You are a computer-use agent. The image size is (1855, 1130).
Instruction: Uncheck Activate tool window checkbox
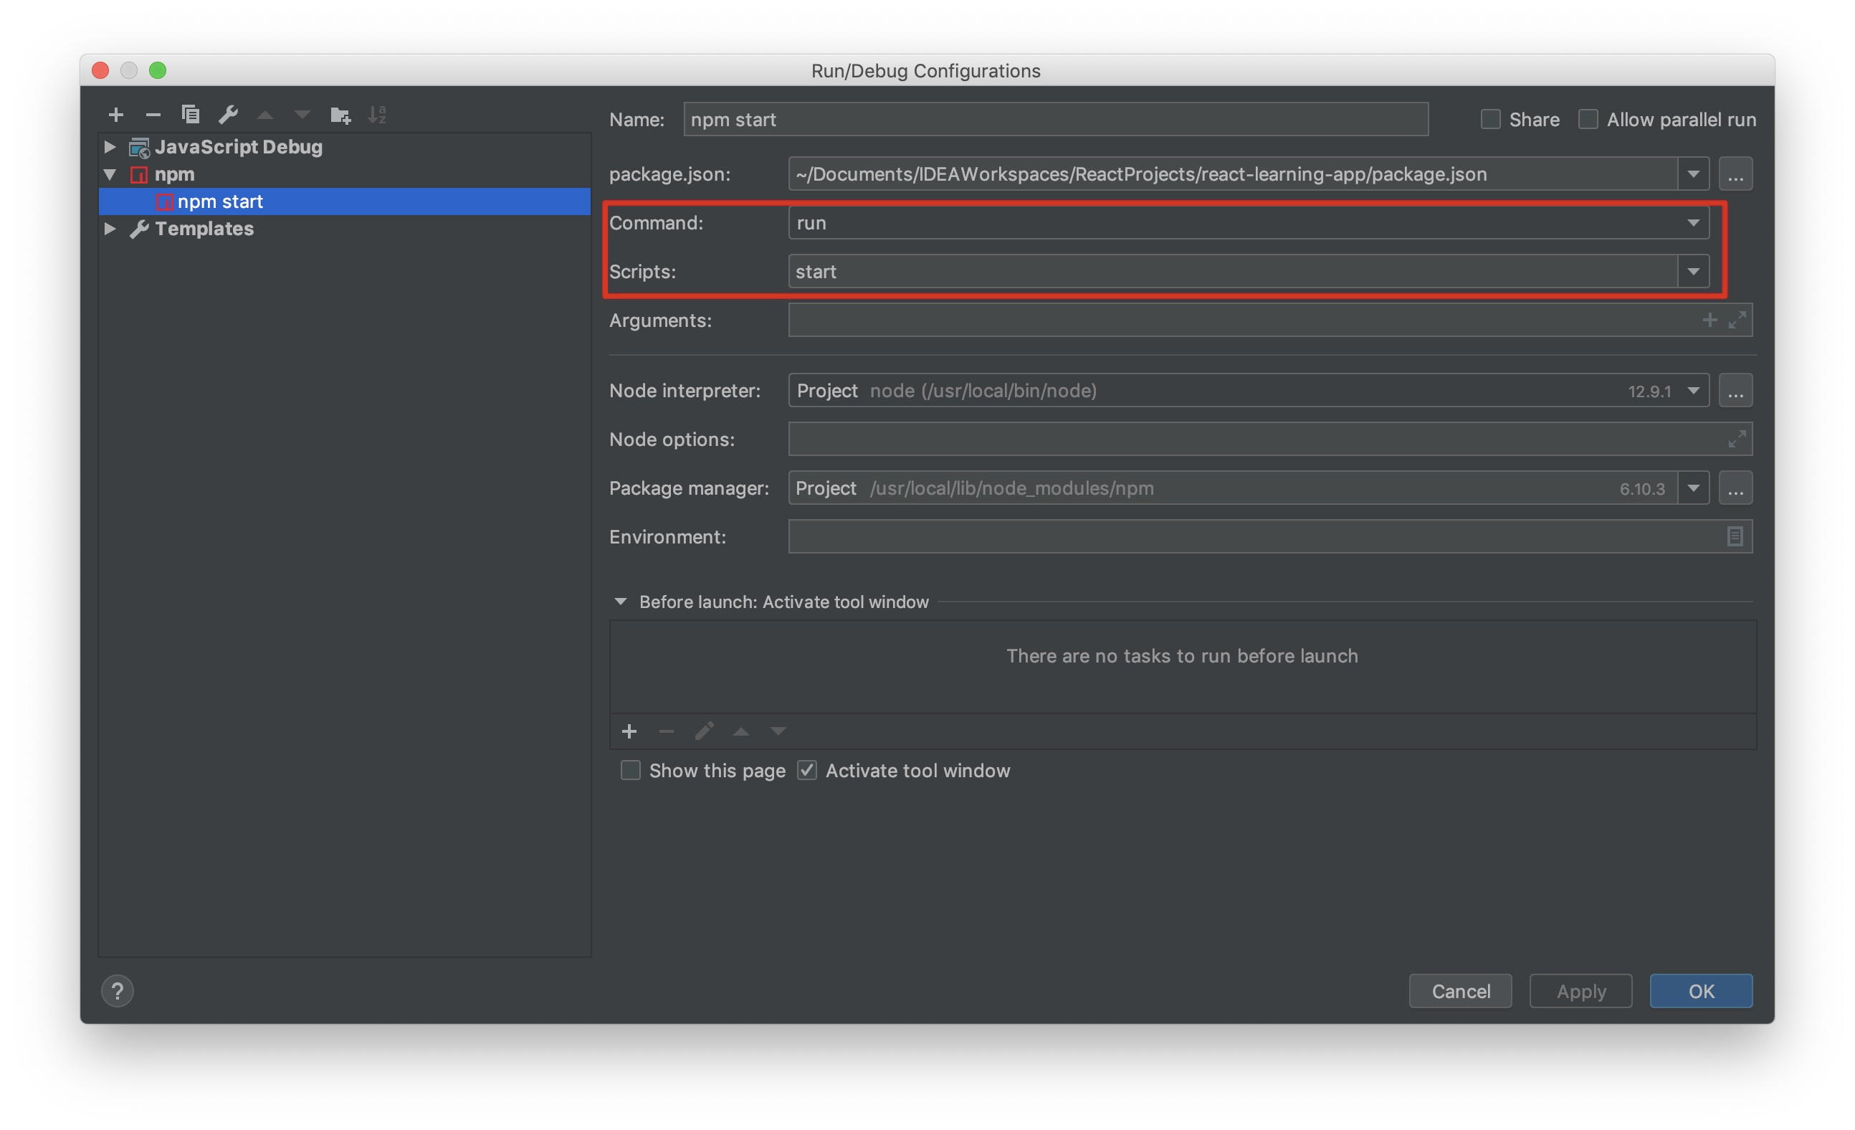coord(807,770)
